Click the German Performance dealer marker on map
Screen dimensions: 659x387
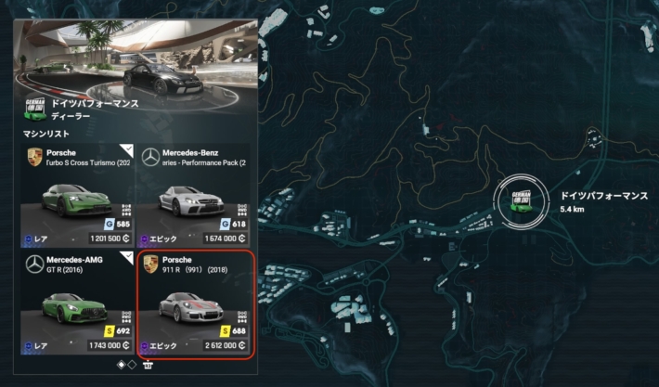point(521,201)
